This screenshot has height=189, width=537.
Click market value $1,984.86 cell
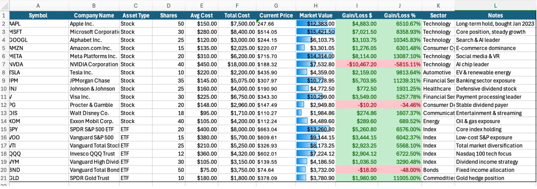tap(316, 113)
